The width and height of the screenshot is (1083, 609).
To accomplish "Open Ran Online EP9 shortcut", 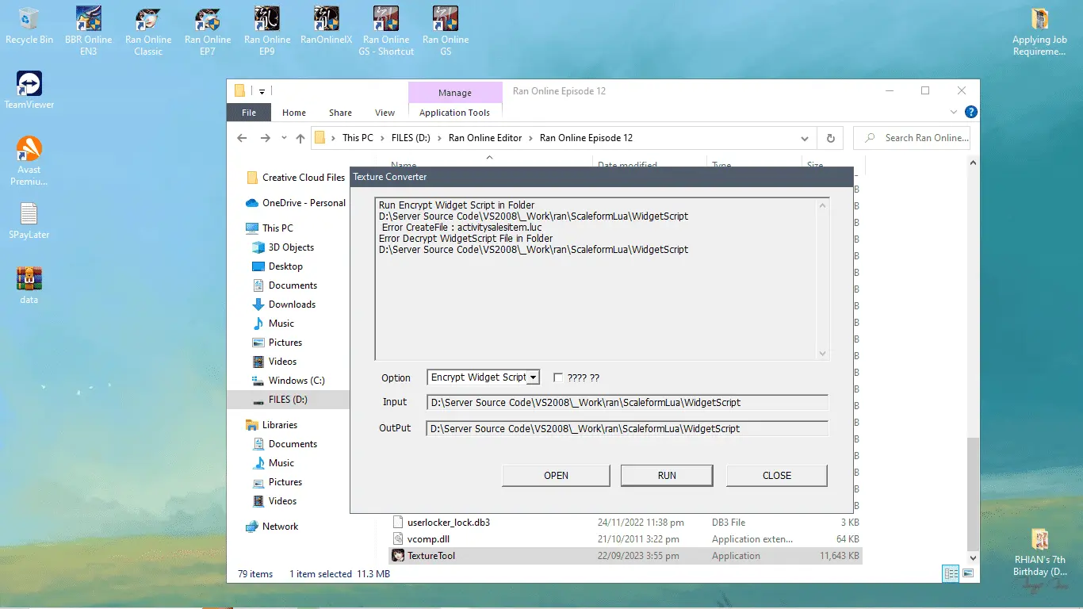I will coord(266,31).
